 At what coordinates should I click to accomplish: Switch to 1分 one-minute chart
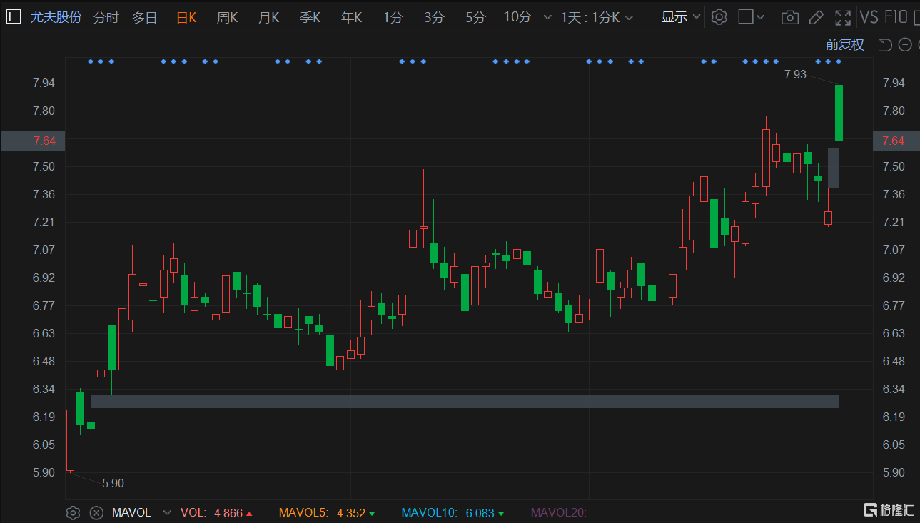point(393,18)
